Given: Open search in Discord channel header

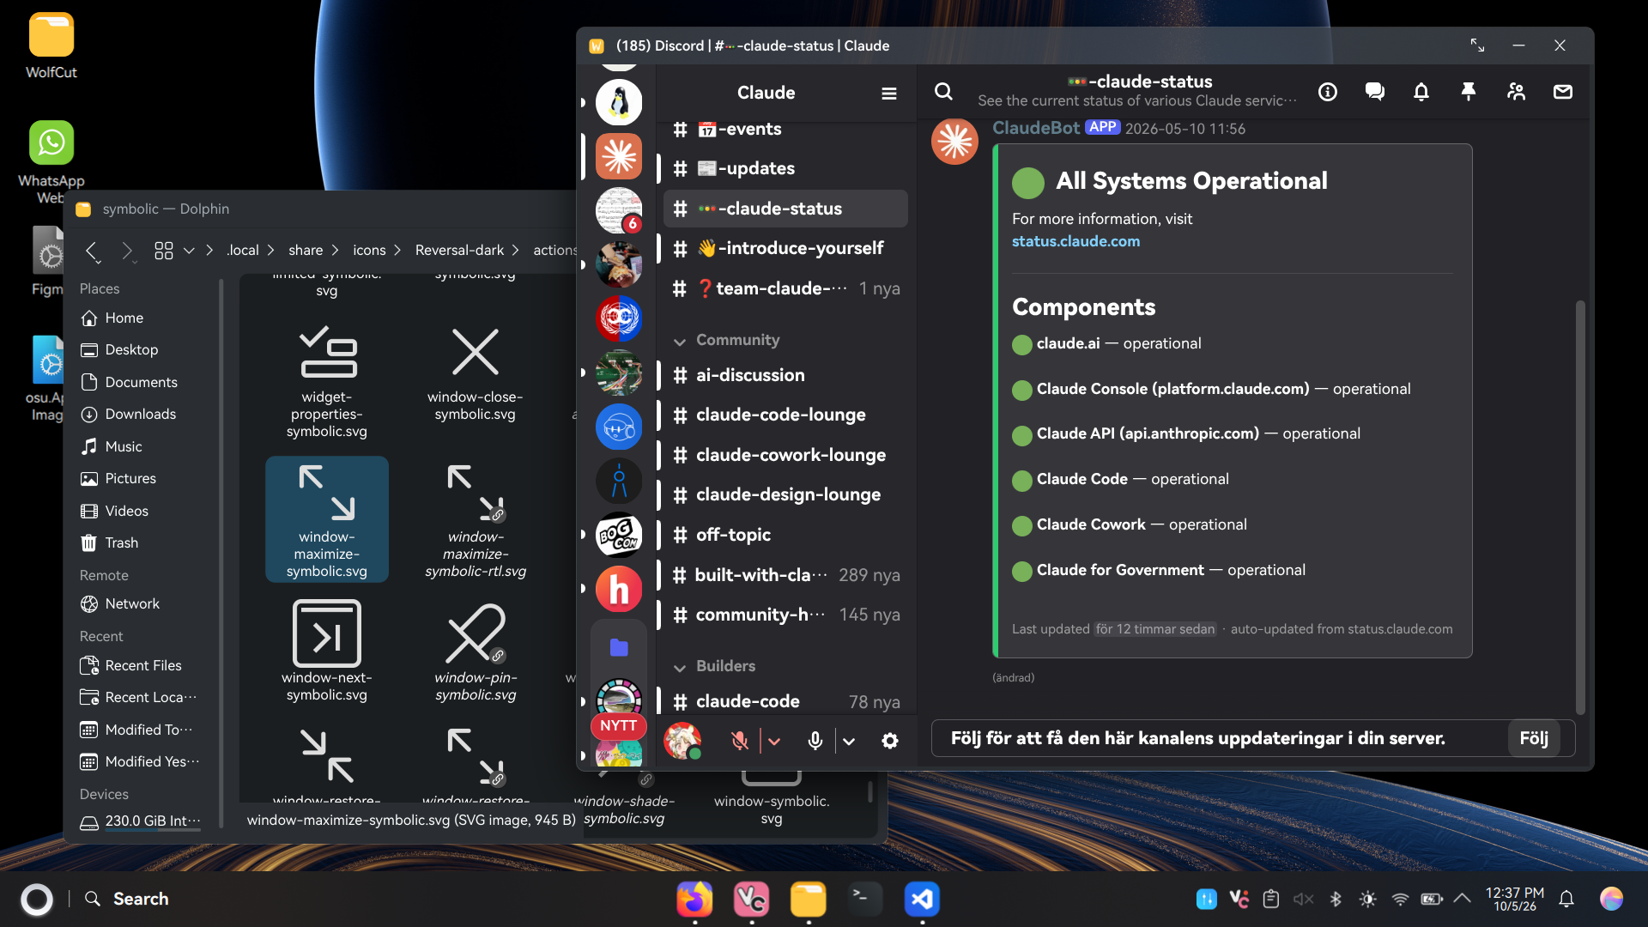Looking at the screenshot, I should click(x=943, y=92).
